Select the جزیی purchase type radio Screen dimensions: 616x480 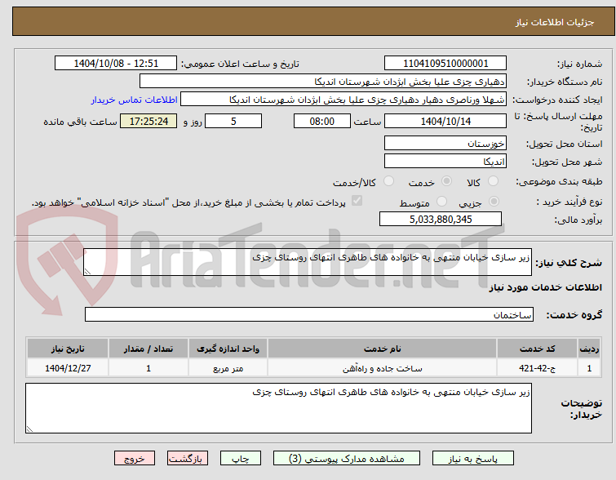[x=494, y=202]
